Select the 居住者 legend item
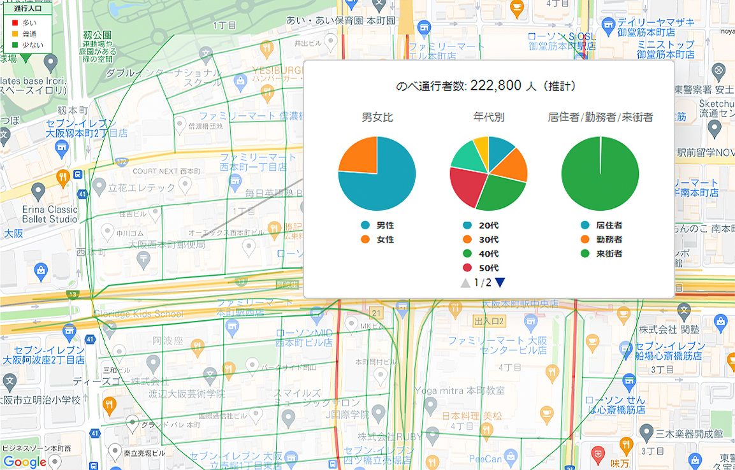Viewport: 735px width, 470px height. (x=601, y=225)
